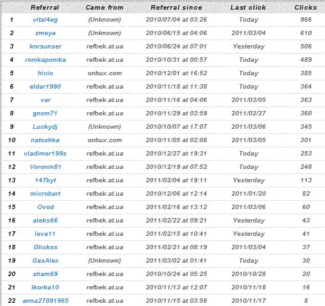Open the anna27091965 referral link
The height and width of the screenshot is (306, 325).
(45, 301)
